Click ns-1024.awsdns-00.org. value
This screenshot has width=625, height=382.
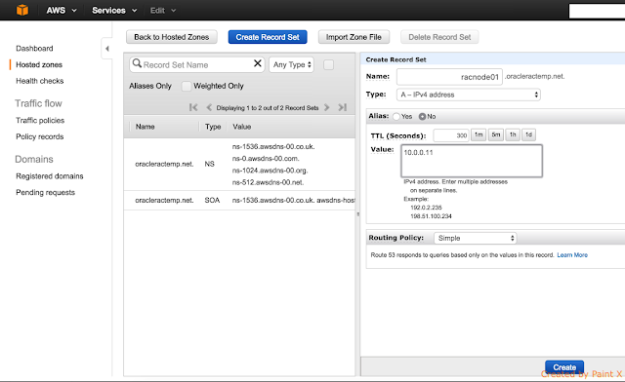tap(270, 171)
